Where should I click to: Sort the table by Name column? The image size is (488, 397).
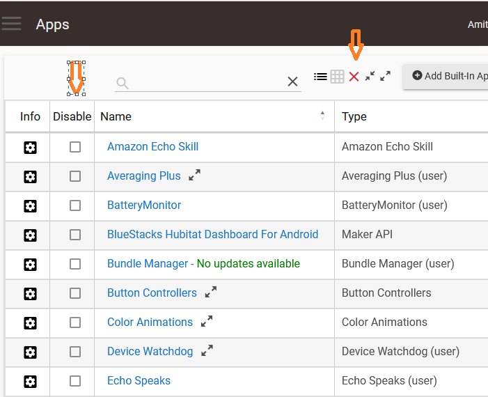click(x=214, y=116)
